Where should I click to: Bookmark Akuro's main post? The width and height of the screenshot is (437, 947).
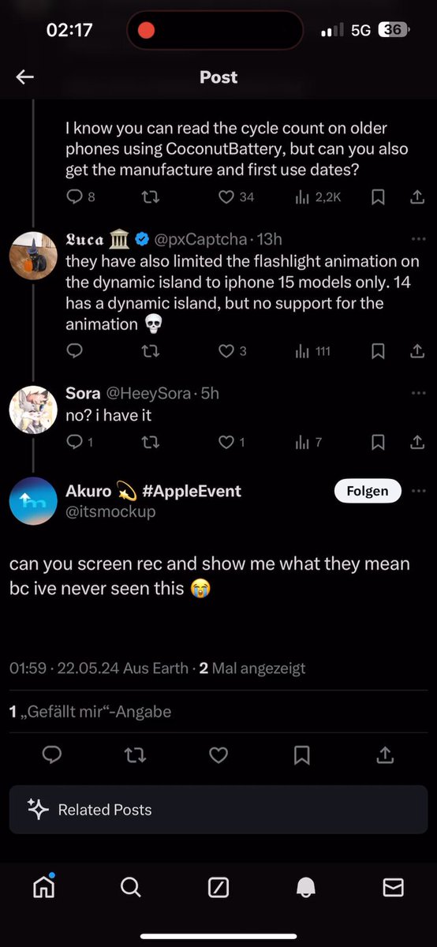point(301,756)
